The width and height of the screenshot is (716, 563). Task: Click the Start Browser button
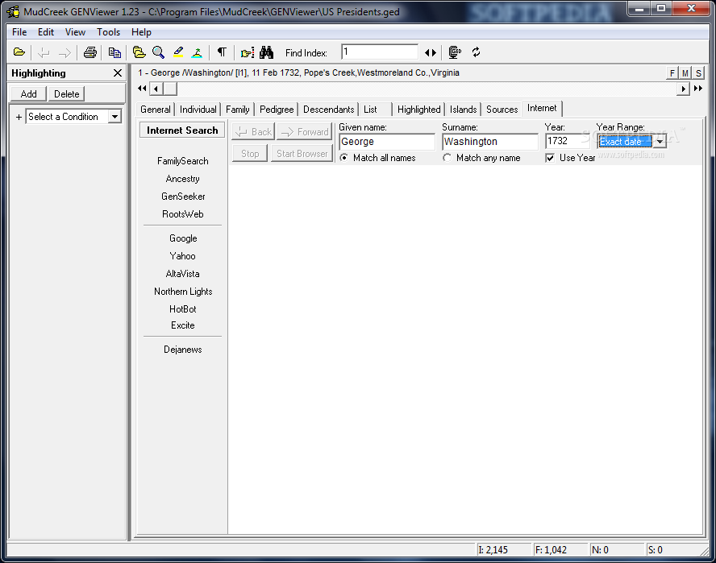pos(302,154)
